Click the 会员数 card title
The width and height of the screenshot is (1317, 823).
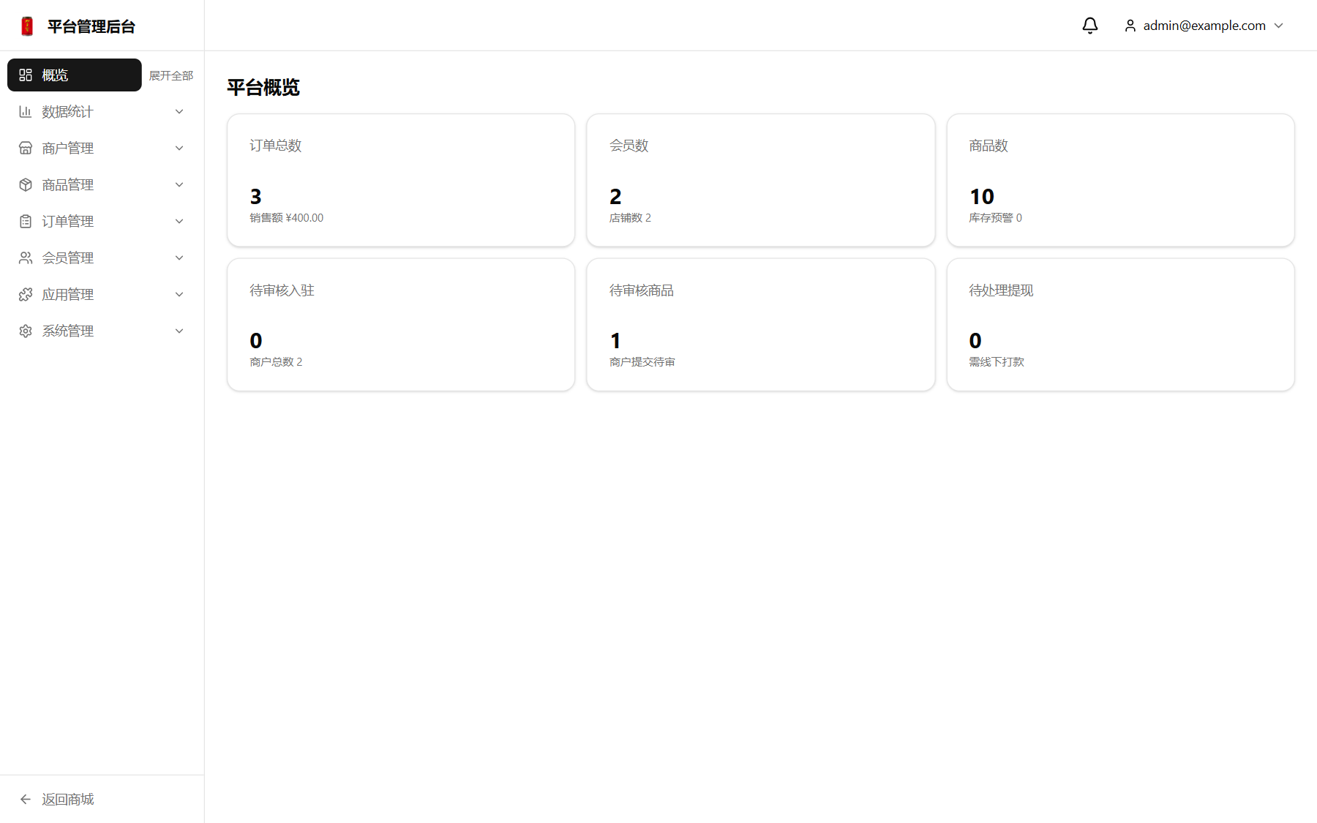point(629,146)
